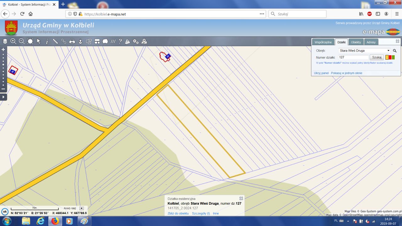Screen dimensions: 402x226
Task: Click the Kołbiel municipality coat of arms
Action: click(x=11, y=28)
